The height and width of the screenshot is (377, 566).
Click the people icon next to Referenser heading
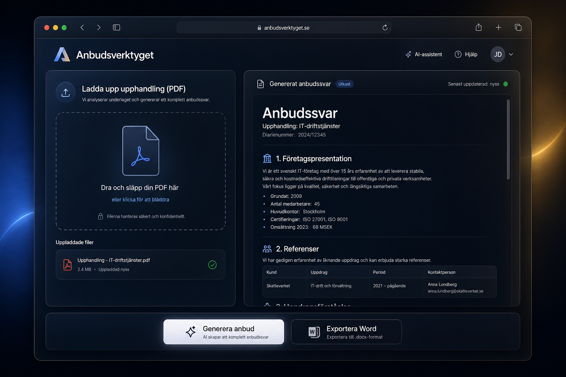[267, 249]
